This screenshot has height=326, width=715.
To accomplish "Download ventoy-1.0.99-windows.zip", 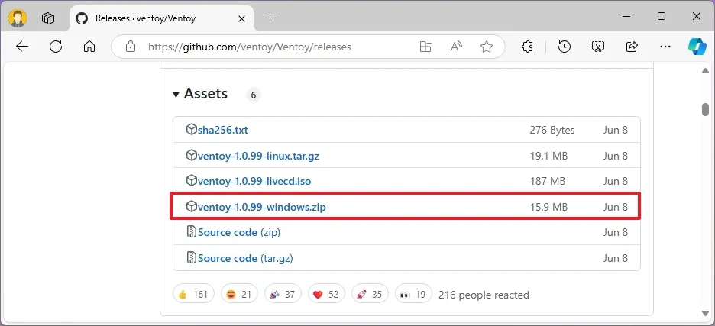I will 262,207.
